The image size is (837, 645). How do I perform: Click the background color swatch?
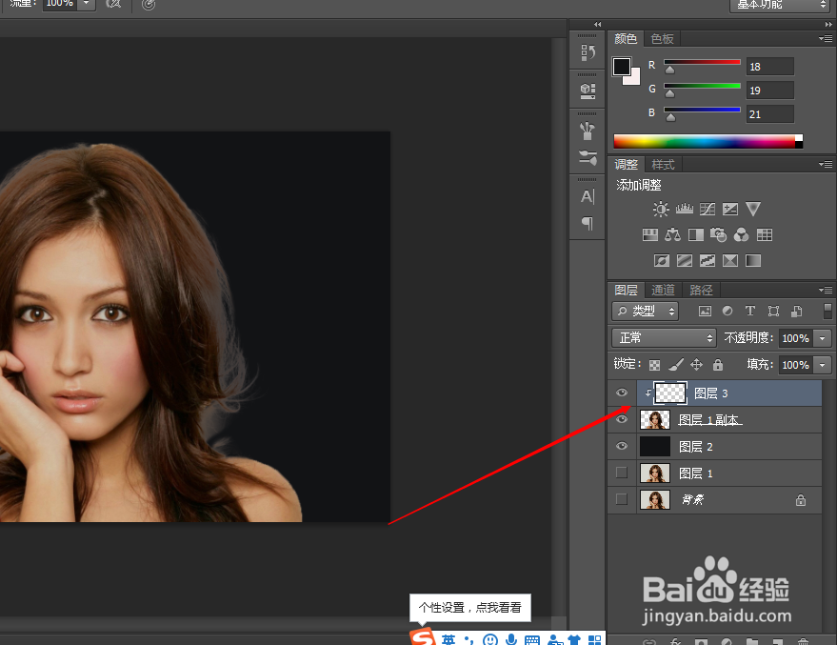634,80
